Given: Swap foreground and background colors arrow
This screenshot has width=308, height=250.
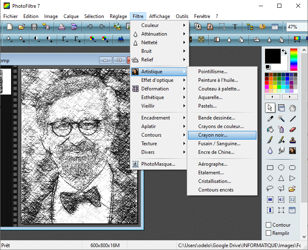Looking at the screenshot, I should point(285,52).
